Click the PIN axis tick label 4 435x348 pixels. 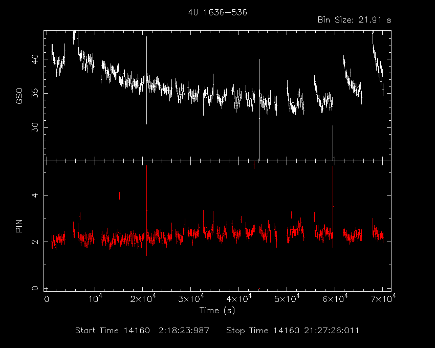35,195
